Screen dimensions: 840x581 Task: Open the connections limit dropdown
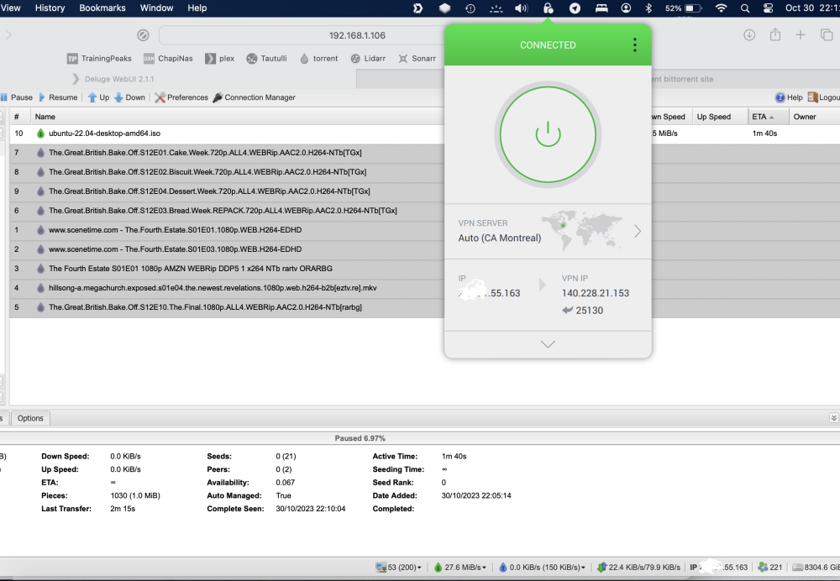(398, 567)
